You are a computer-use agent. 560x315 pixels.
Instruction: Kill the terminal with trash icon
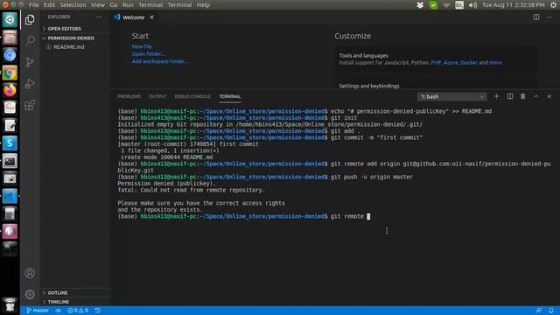point(523,96)
